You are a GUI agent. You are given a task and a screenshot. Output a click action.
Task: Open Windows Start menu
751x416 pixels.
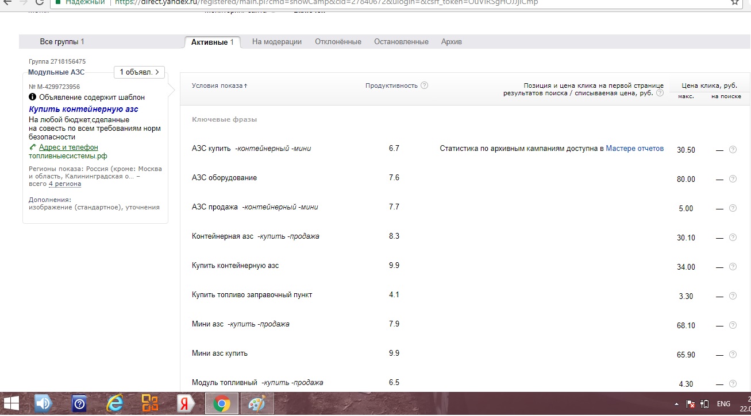pos(11,404)
